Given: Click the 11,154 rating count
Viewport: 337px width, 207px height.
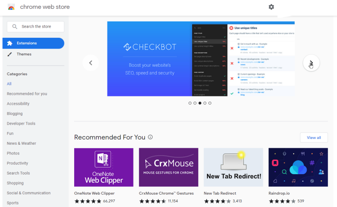Looking at the screenshot, I should (x=173, y=201).
